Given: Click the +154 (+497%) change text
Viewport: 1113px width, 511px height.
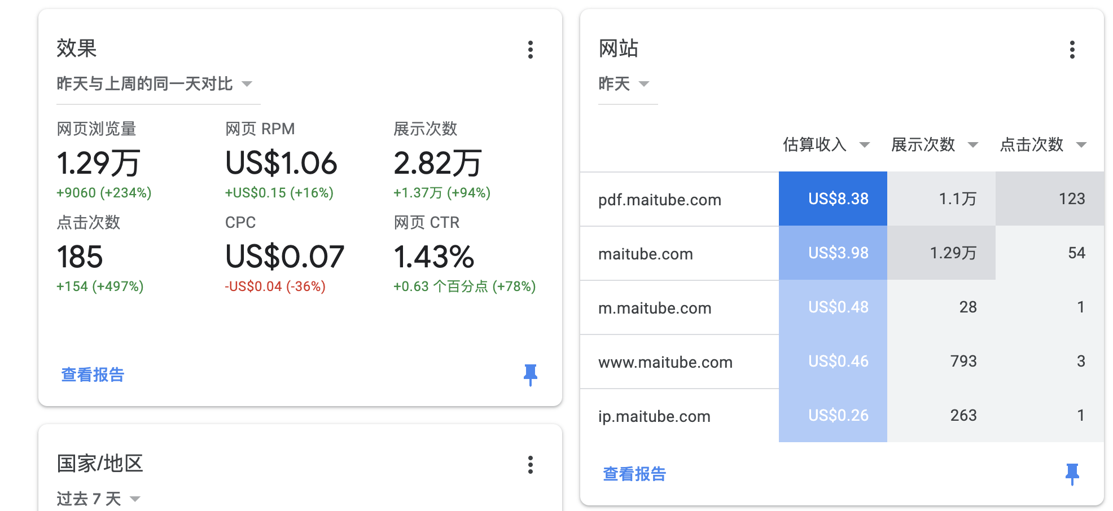Looking at the screenshot, I should pos(100,287).
